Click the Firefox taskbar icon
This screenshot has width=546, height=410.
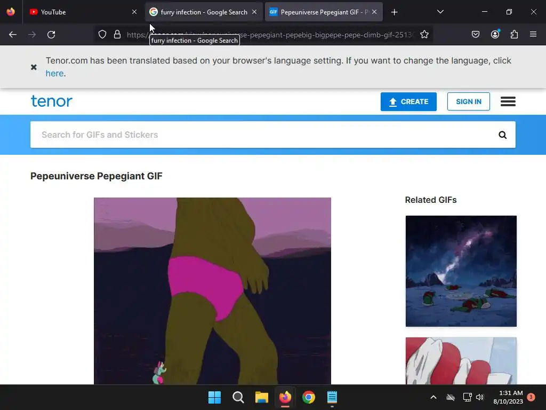pos(285,397)
